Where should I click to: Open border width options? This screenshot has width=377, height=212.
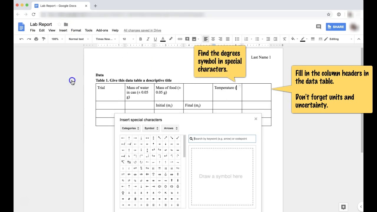pos(313,39)
